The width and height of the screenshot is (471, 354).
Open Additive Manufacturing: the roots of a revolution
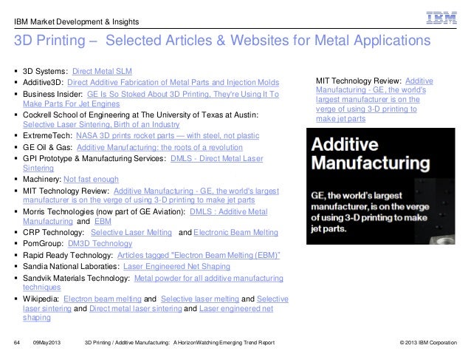pyautogui.click(x=159, y=147)
